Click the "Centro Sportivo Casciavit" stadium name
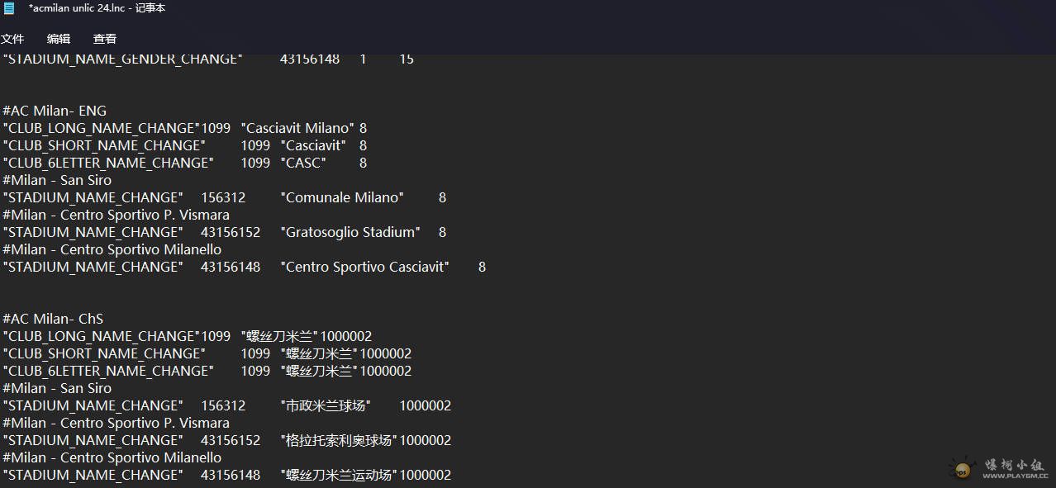Screen dimensions: 1056x488 pos(365,267)
